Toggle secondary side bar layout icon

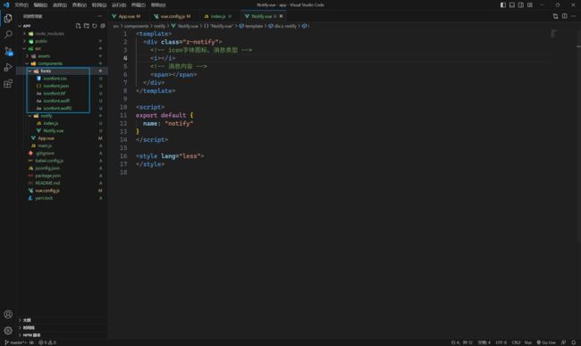521,5
